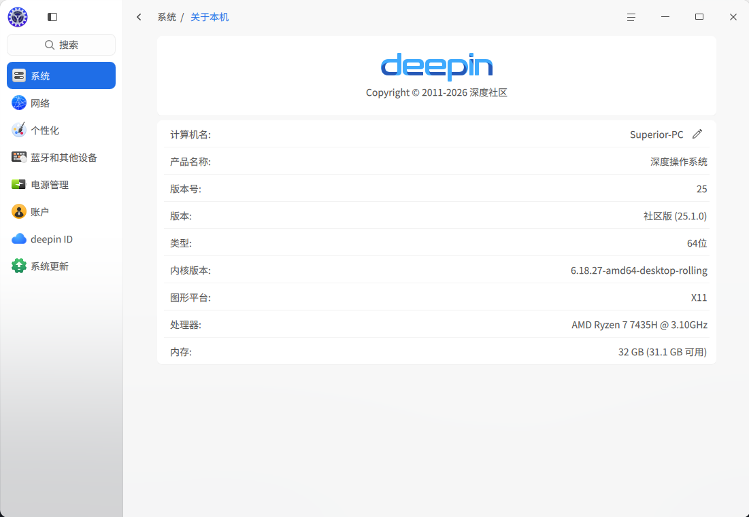Click the 类型 label
This screenshot has width=749, height=517.
point(180,243)
